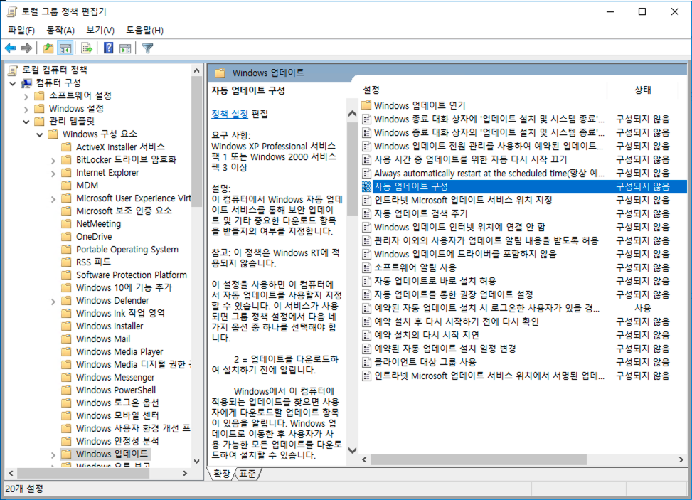Image resolution: width=692 pixels, height=500 pixels.
Task: Click description pane scroll up arrow
Action: pyautogui.click(x=352, y=114)
